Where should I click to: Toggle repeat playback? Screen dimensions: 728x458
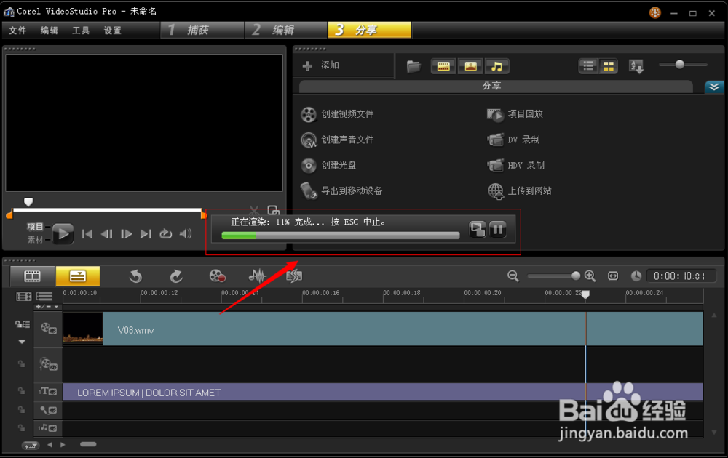pos(166,234)
